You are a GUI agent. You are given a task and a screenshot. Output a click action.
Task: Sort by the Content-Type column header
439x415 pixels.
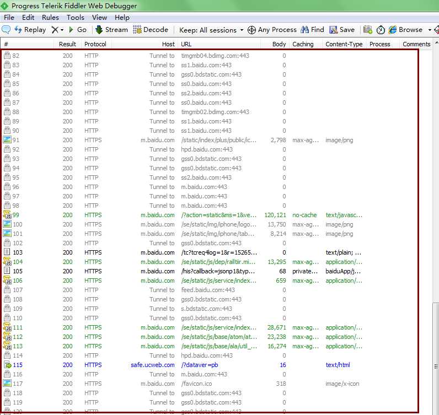point(344,44)
